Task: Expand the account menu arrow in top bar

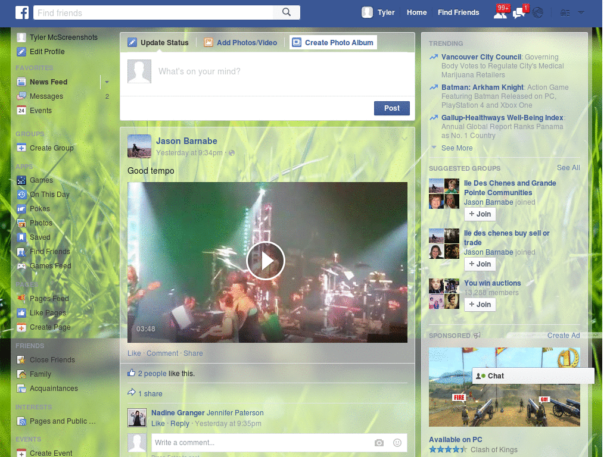Action: click(581, 13)
